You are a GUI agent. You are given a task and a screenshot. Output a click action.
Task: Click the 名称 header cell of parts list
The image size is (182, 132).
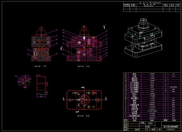(x=134, y=120)
